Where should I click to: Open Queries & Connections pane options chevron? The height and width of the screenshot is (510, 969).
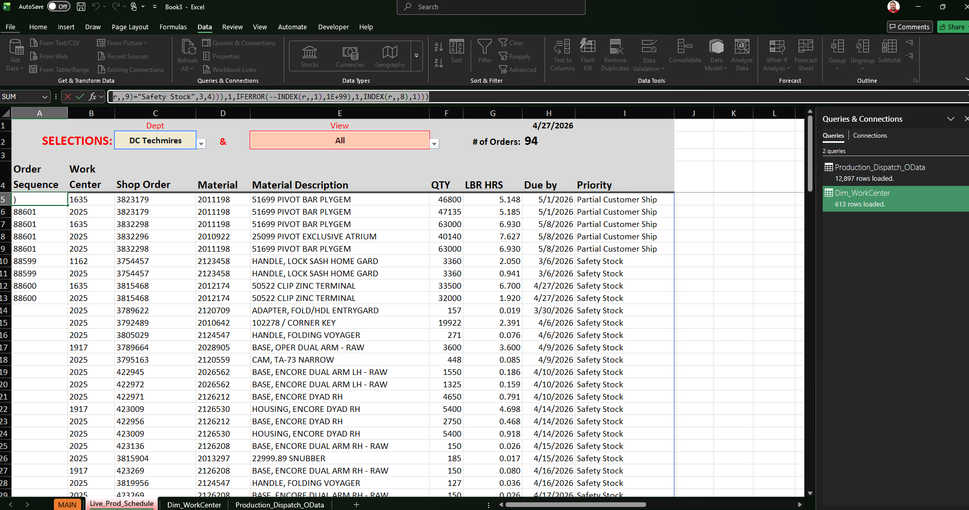click(951, 119)
